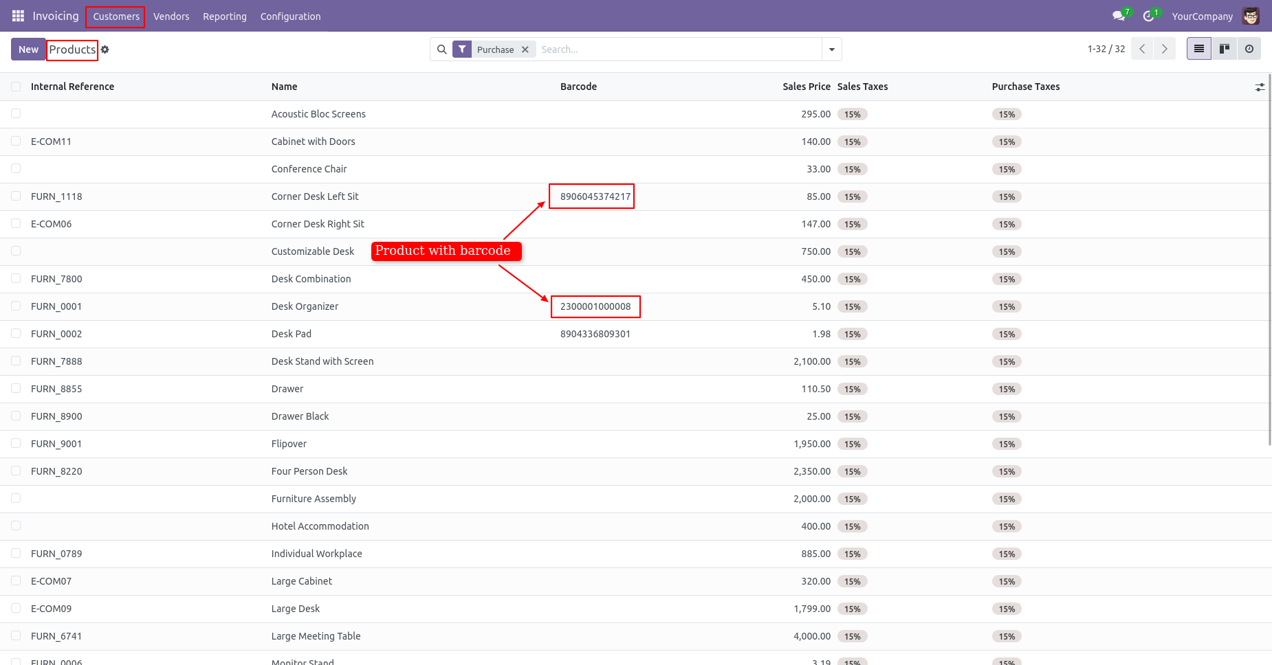This screenshot has height=665, width=1272.
Task: Open the activities clock icon
Action: click(x=1148, y=16)
